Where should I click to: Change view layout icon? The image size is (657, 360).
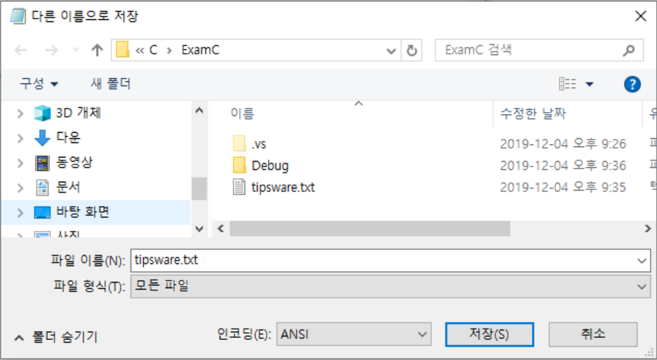coord(567,84)
